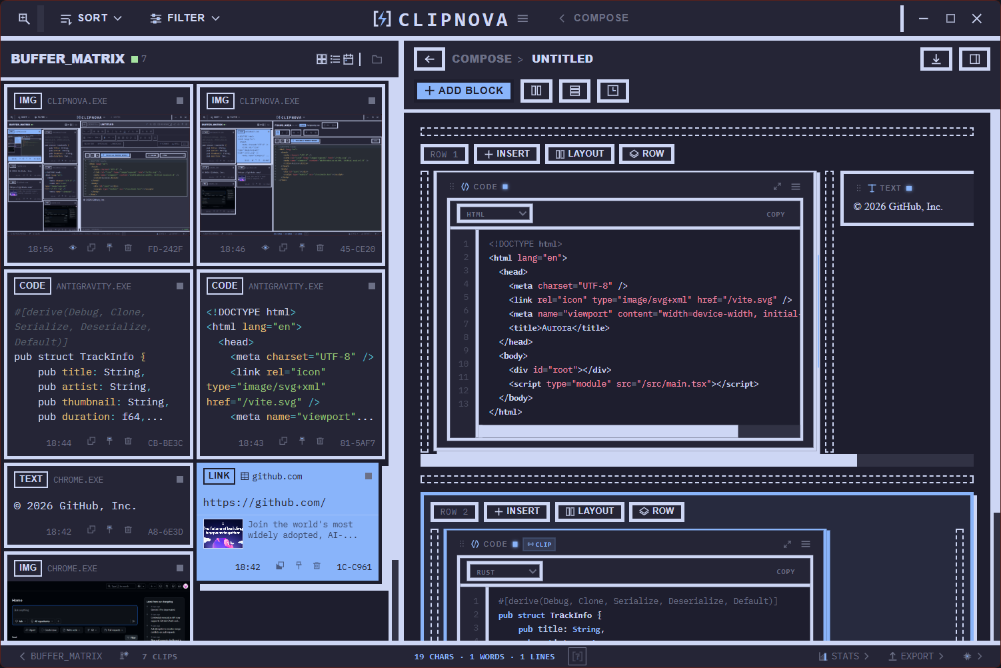Open the HTML code block hamburger menu
1001x668 pixels.
(x=796, y=187)
